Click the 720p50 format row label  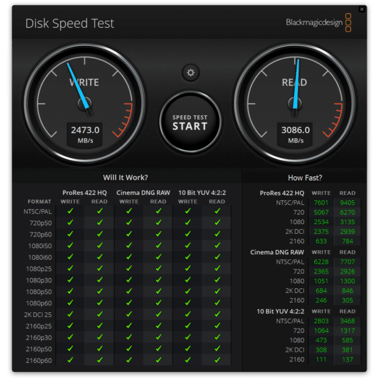click(41, 223)
